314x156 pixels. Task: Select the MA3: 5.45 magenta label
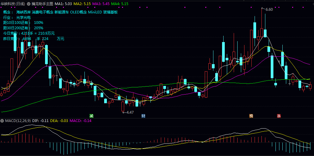click(x=101, y=4)
